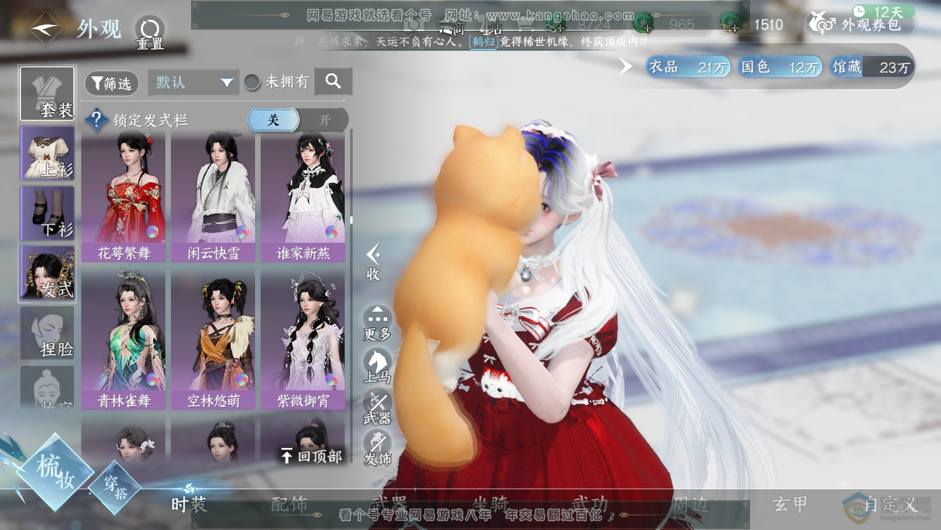Choose the 谁家新燕 outfit thumbnail
Screen dimensions: 941x530
coord(303,196)
